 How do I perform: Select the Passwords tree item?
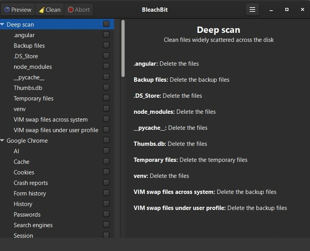[x=57, y=215]
